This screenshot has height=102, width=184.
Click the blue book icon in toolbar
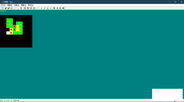pyautogui.click(x=21, y=8)
